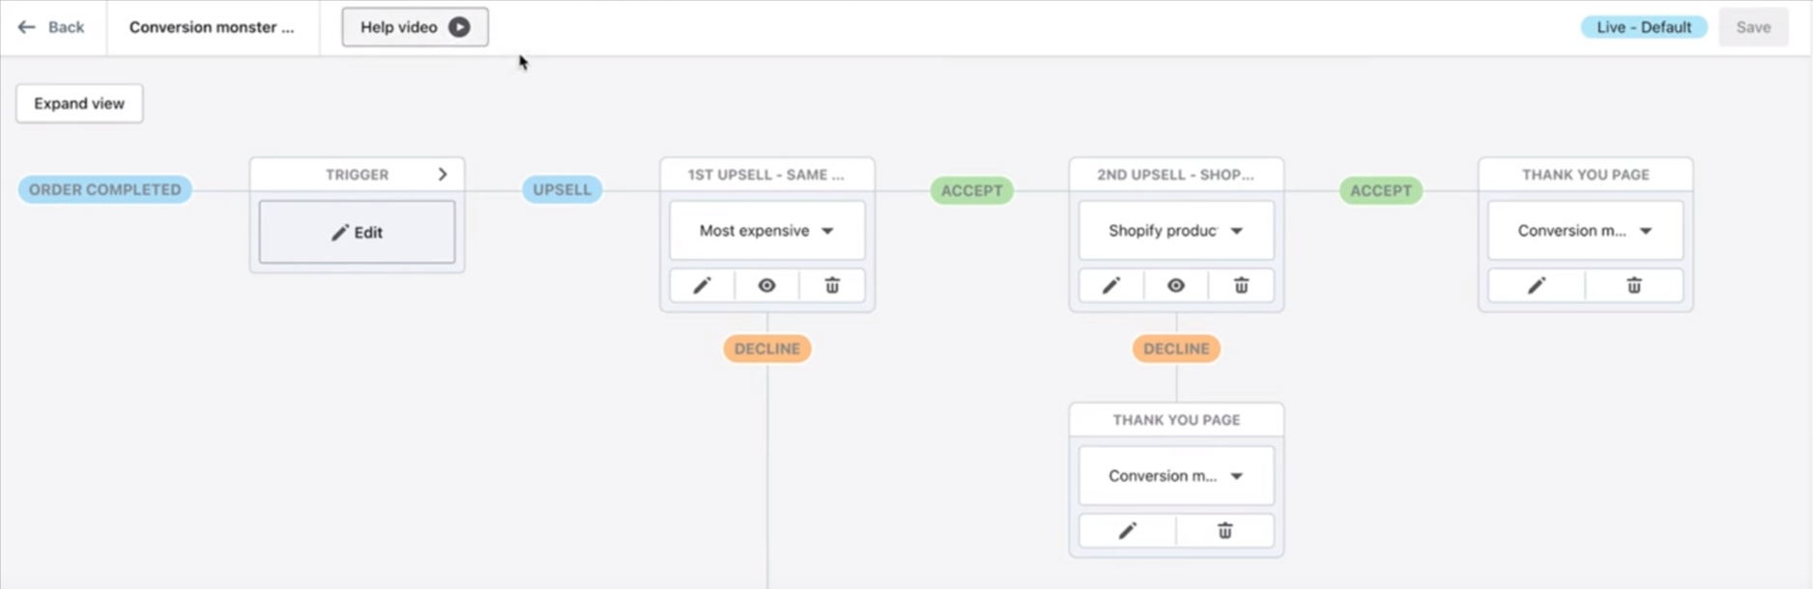
Task: Open the Shopify product dropdown
Action: click(x=1176, y=231)
